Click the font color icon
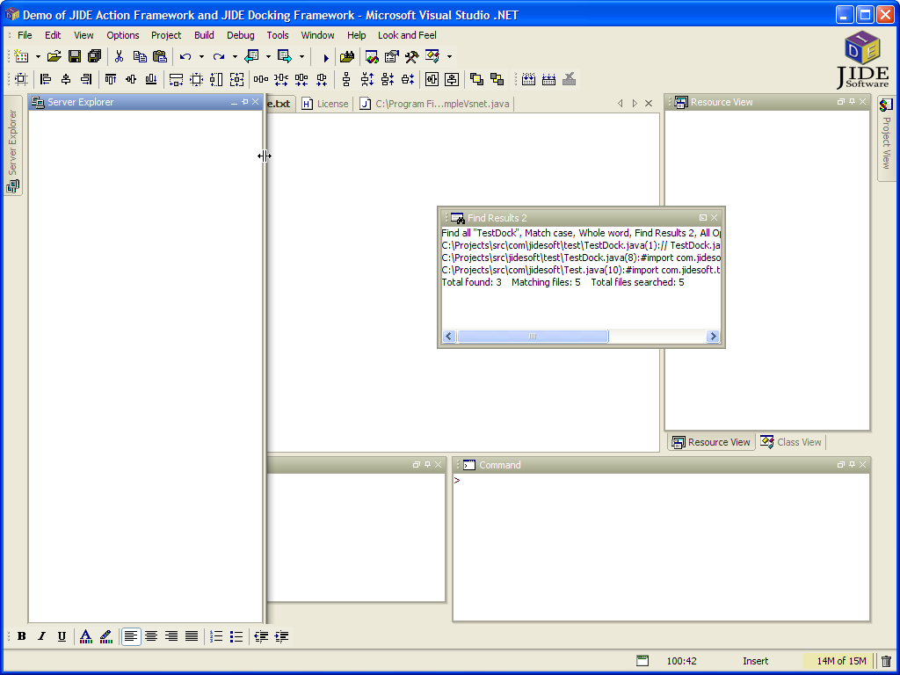Screen dimensions: 900x675 [85, 636]
